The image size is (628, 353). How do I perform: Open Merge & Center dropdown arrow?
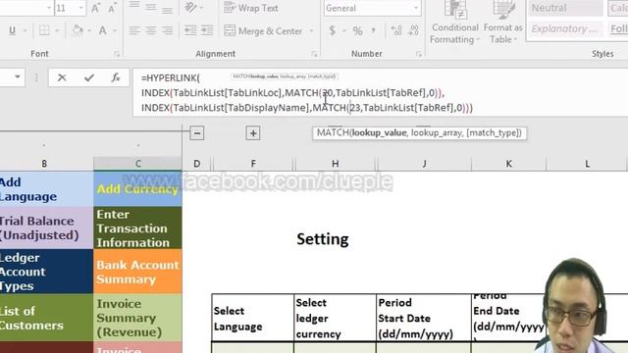coord(311,30)
